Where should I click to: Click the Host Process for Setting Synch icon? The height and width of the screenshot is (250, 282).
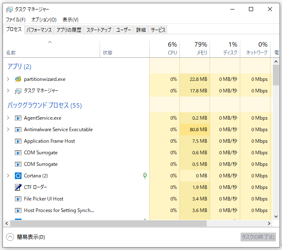(18, 210)
